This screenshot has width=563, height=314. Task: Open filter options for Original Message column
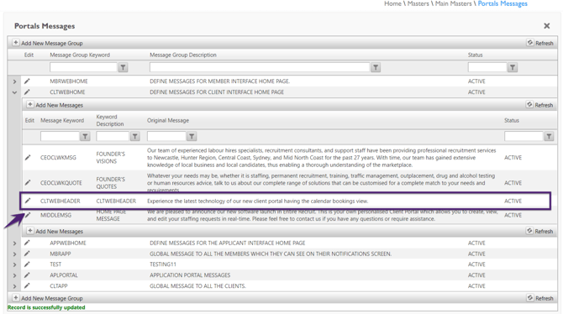pos(192,136)
